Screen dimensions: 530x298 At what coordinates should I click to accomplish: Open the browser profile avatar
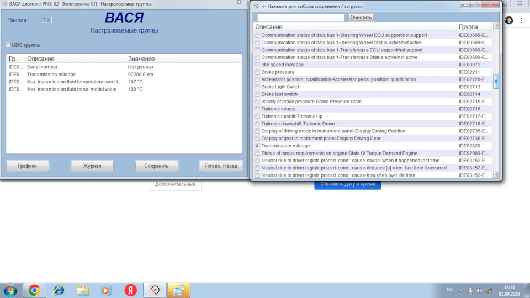tap(508, 20)
